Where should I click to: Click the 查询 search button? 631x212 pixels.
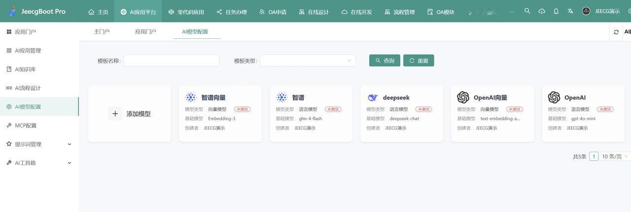(385, 61)
